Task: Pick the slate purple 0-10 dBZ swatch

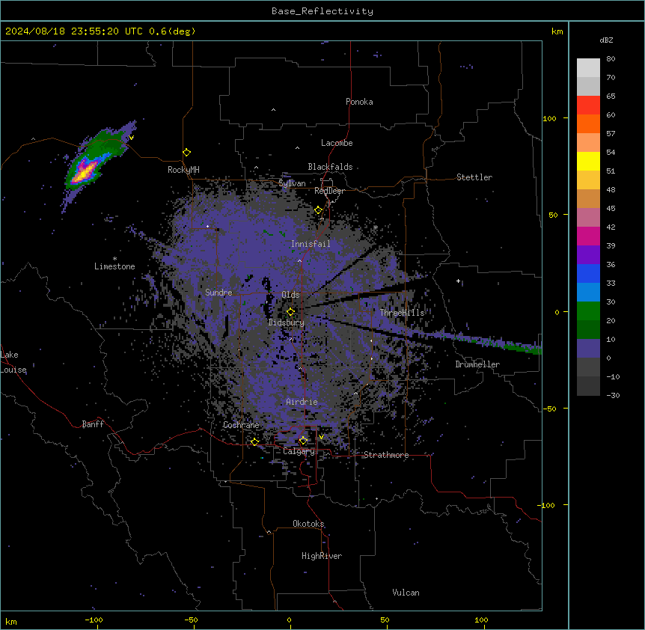Action: [x=588, y=349]
